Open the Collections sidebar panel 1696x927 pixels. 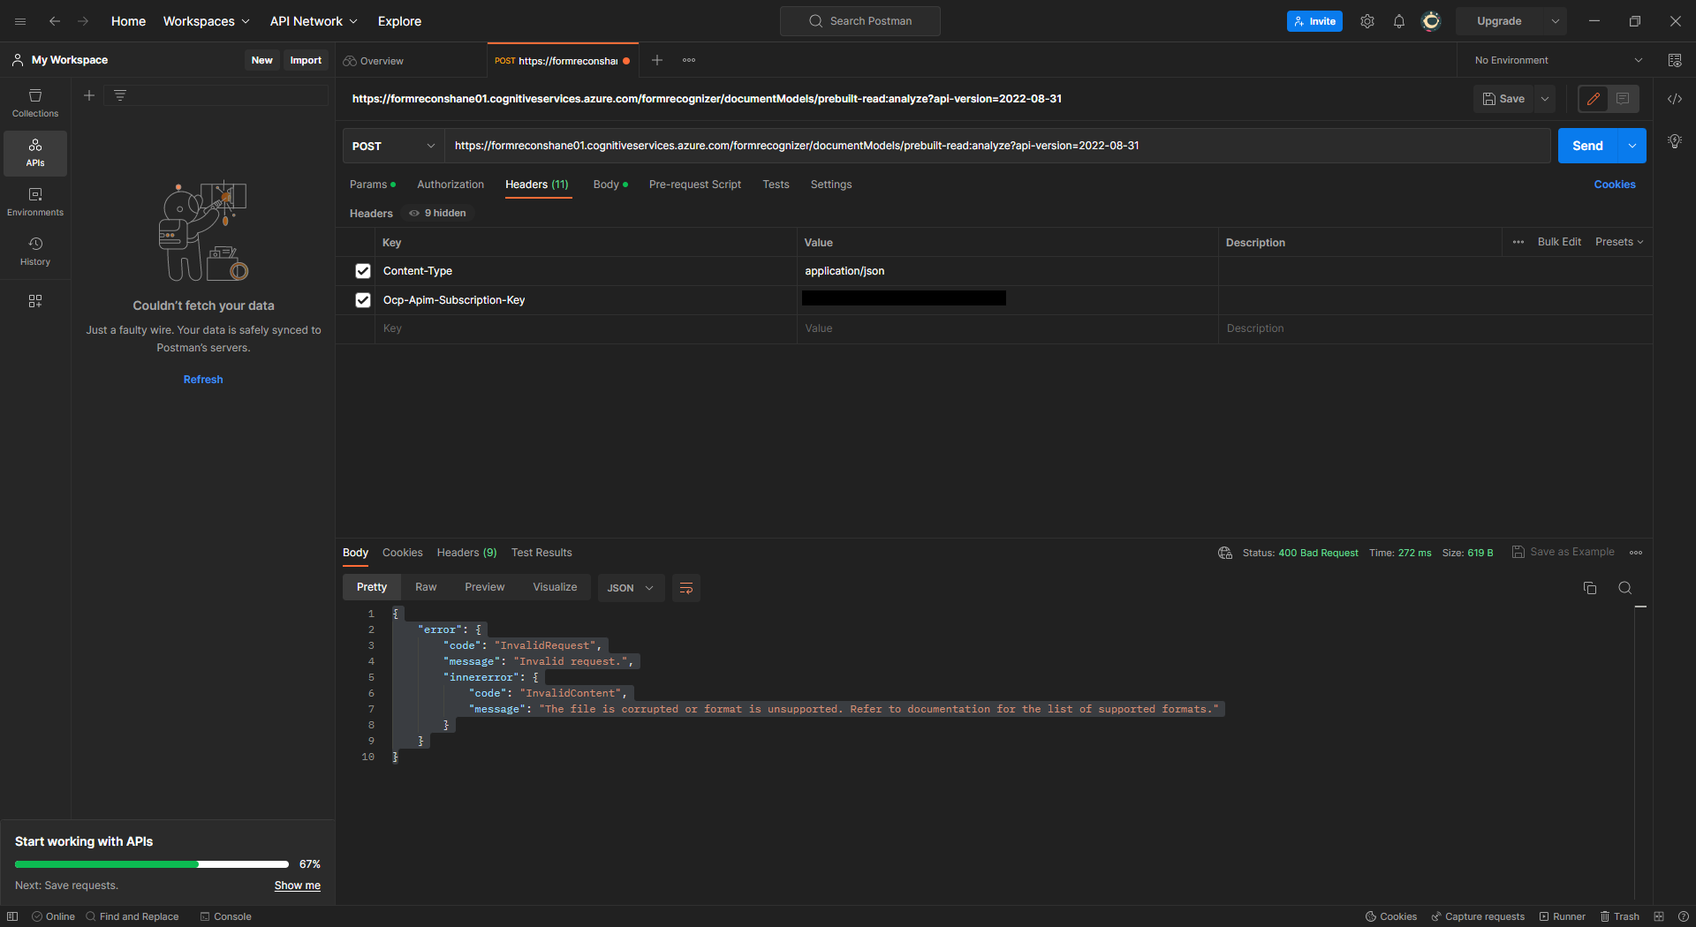pyautogui.click(x=35, y=102)
